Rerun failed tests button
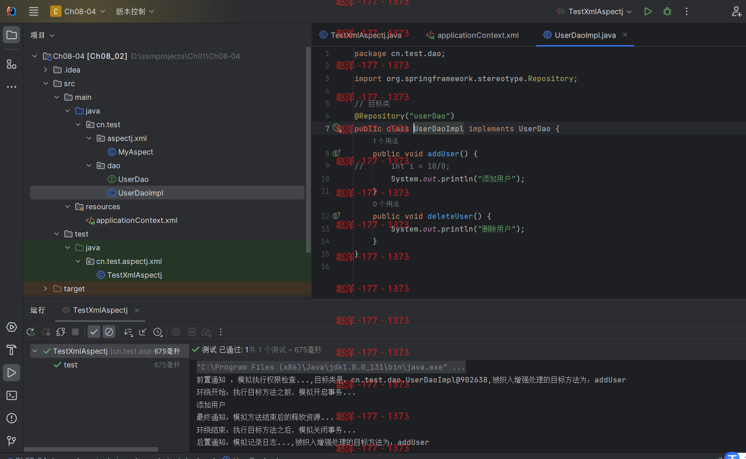Viewport: 746px width, 459px height. click(x=46, y=332)
